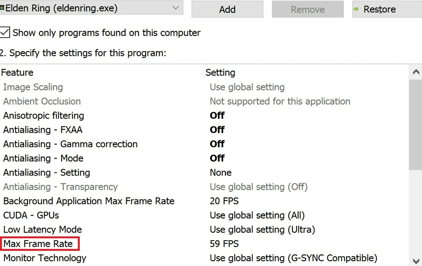This screenshot has height=266, width=422.
Task: Open Antialiasing - Setting value None
Action: [221, 173]
